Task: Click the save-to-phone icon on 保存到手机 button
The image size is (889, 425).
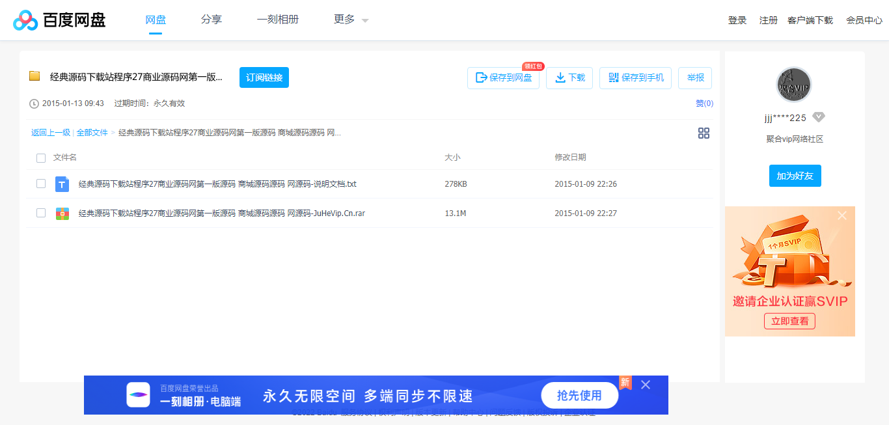Action: tap(612, 77)
